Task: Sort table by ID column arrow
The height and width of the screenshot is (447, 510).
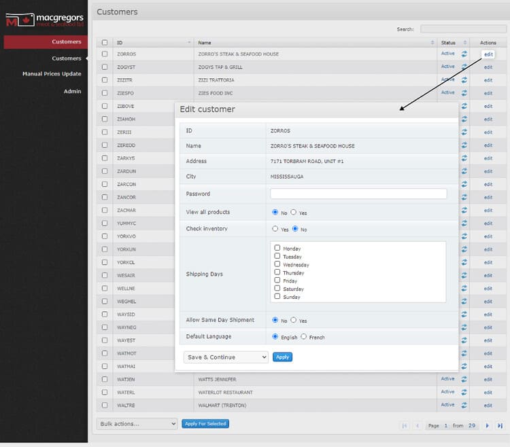Action: 189,43
